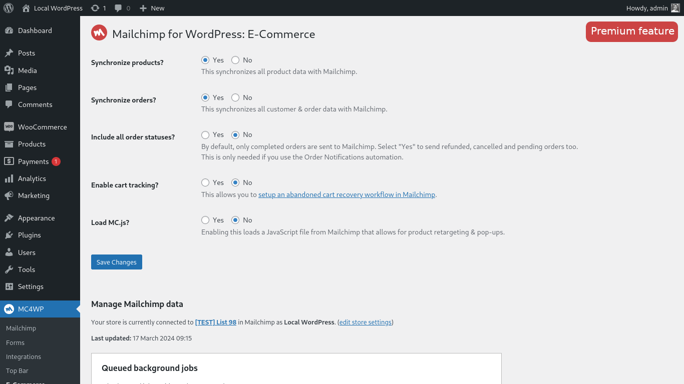This screenshot has height=384, width=684.
Task: Click the comments bubble icon in admin bar
Action: point(118,8)
